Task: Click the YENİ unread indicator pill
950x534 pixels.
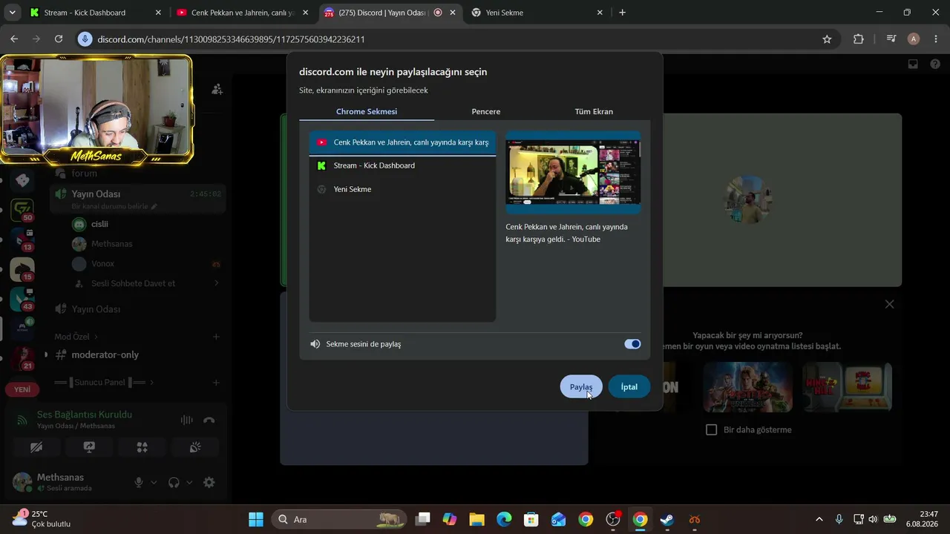Action: [x=22, y=389]
